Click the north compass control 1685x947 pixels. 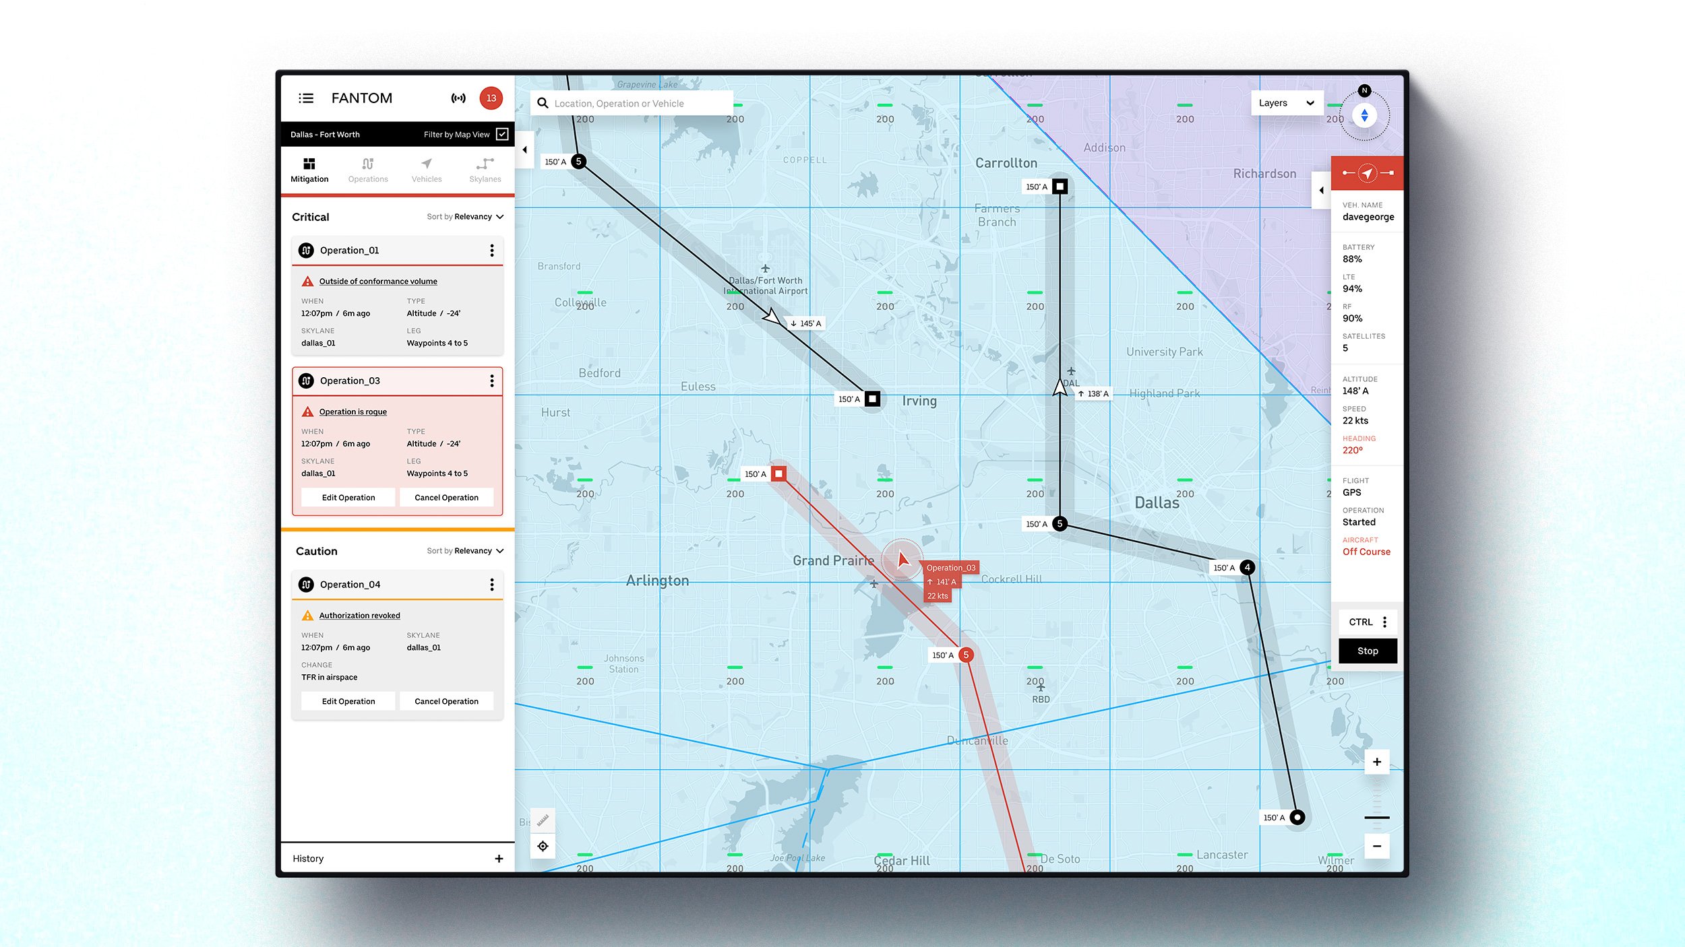(1364, 116)
